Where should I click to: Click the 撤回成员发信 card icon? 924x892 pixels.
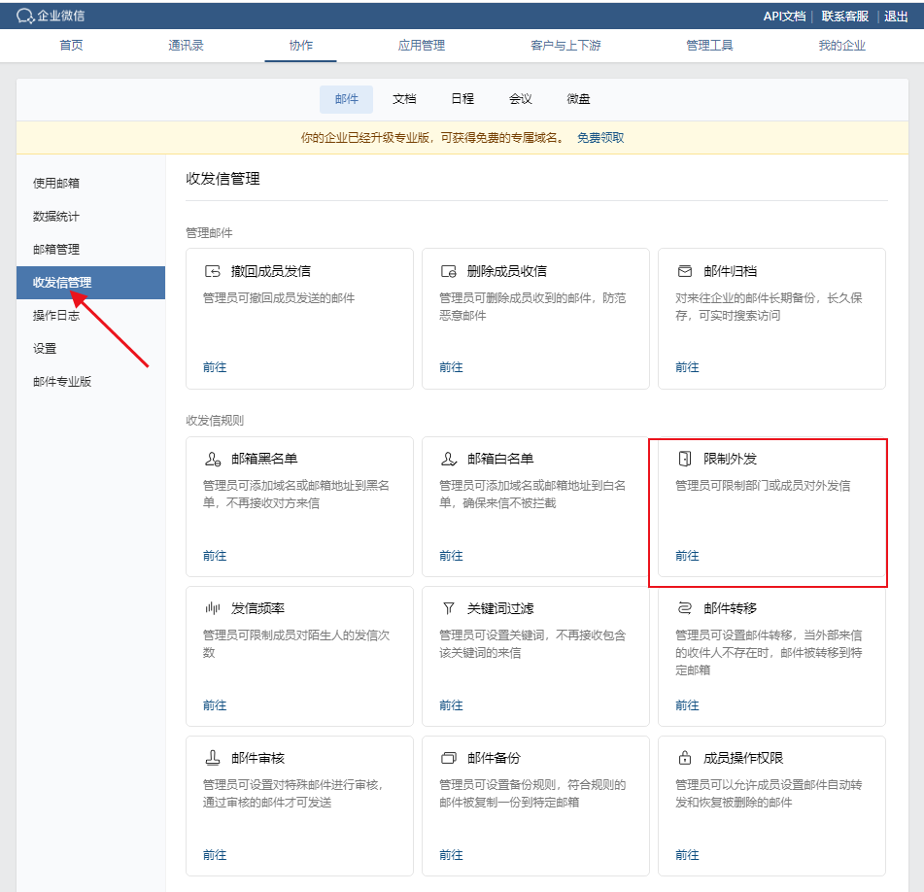[213, 271]
